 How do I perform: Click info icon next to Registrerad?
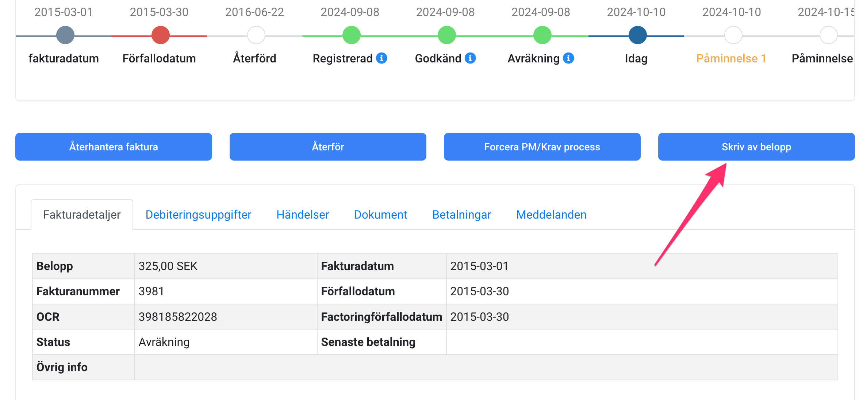(381, 58)
